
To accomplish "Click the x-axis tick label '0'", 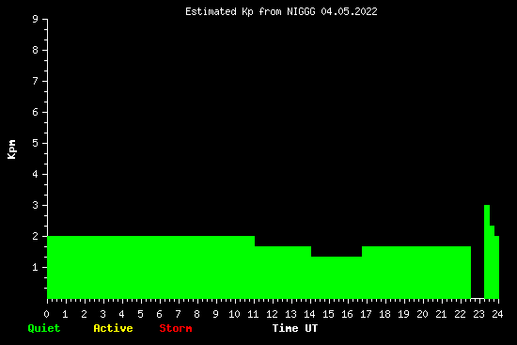I will pos(46,314).
